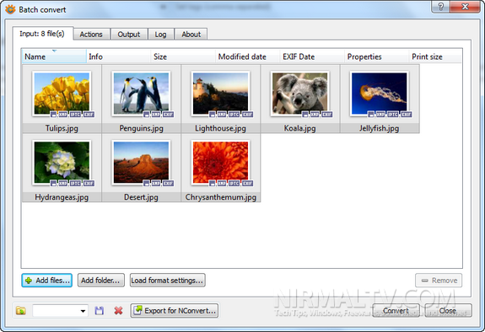This screenshot has width=485, height=332.
Task: Select the Lighthouse.jpg thumbnail
Action: click(220, 94)
